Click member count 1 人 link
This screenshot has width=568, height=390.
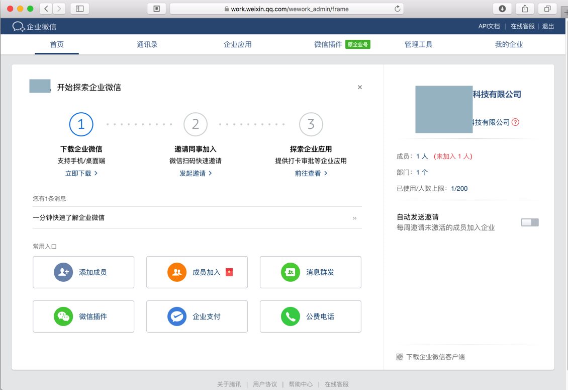click(422, 157)
